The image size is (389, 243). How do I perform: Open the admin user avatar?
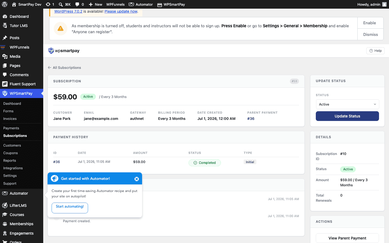pos(384,4)
